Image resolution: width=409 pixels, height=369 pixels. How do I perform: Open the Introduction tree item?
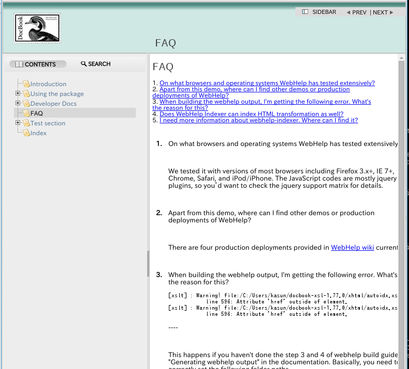pyautogui.click(x=48, y=84)
